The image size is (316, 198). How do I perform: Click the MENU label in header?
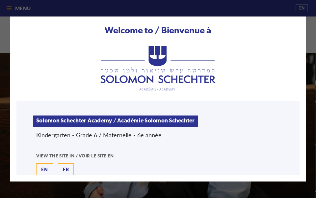[x=23, y=8]
